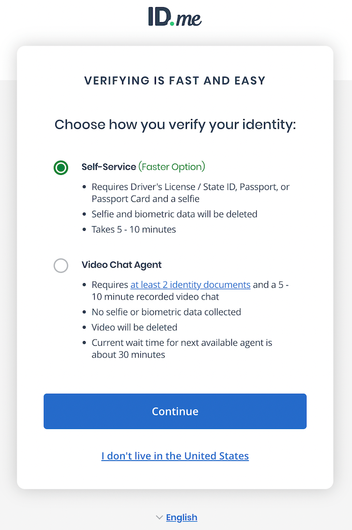Click the empty circle beside Video Chat Agent
This screenshot has height=530, width=352.
click(x=61, y=266)
